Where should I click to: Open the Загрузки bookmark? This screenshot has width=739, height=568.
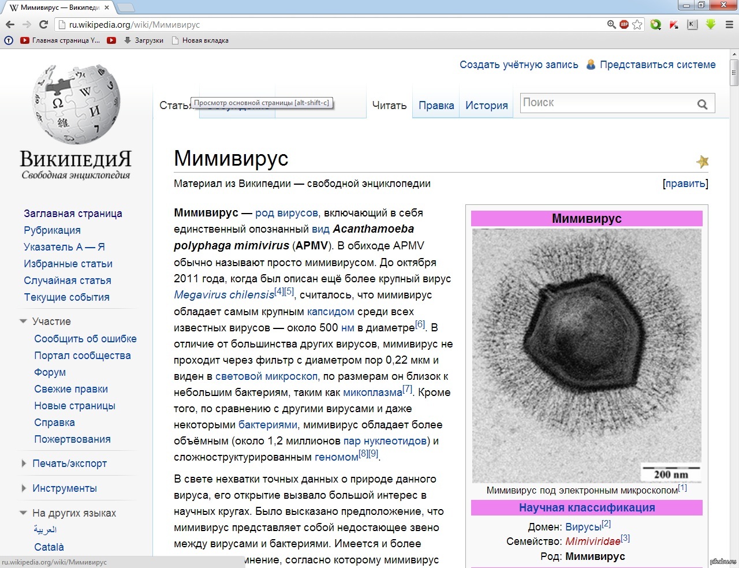(x=144, y=40)
